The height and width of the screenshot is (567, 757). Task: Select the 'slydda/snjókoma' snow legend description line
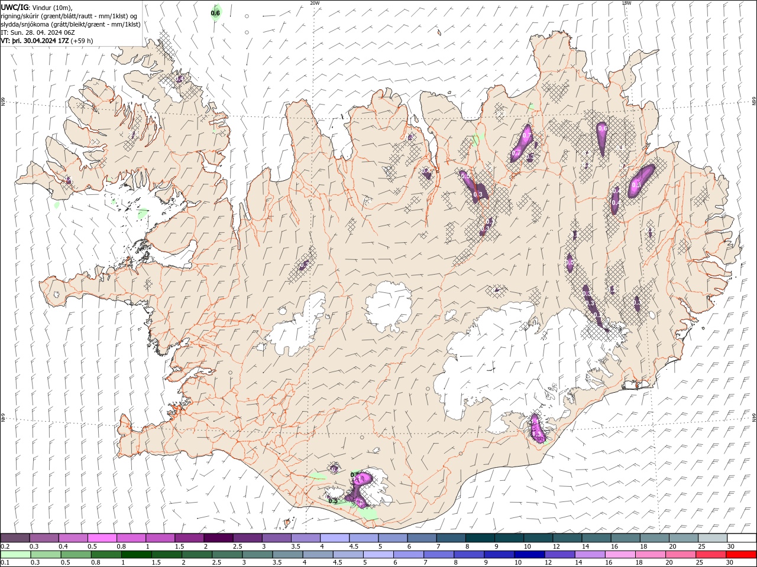click(71, 24)
